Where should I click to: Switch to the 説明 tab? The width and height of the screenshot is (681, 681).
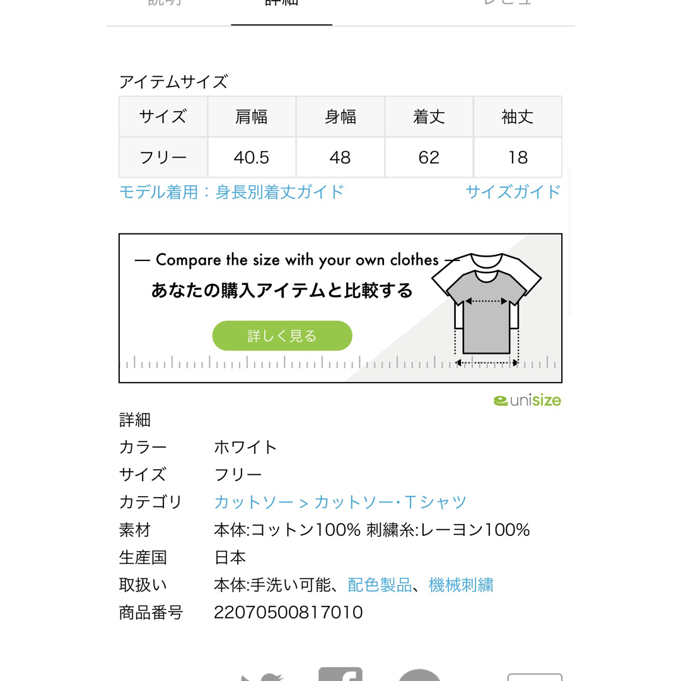[165, 3]
